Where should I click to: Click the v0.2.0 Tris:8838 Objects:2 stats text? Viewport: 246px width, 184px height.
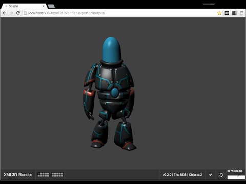tap(182, 175)
